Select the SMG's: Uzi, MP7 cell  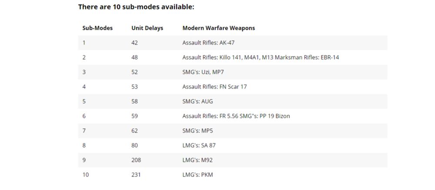click(x=205, y=72)
